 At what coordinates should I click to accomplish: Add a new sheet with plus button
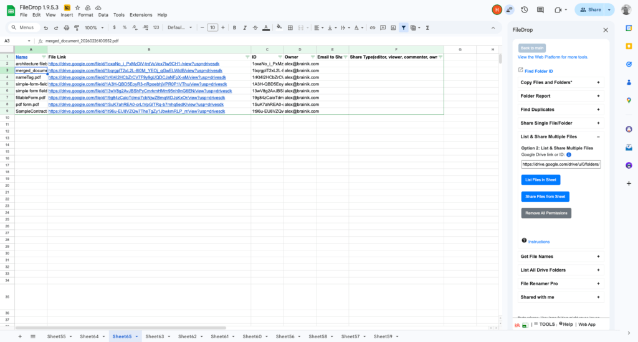pos(19,336)
